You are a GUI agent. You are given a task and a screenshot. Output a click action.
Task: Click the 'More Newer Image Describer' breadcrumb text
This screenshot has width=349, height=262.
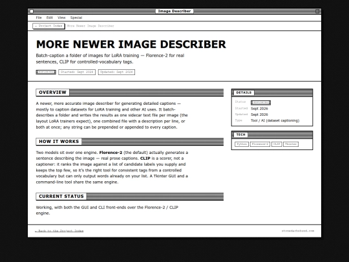coord(90,26)
